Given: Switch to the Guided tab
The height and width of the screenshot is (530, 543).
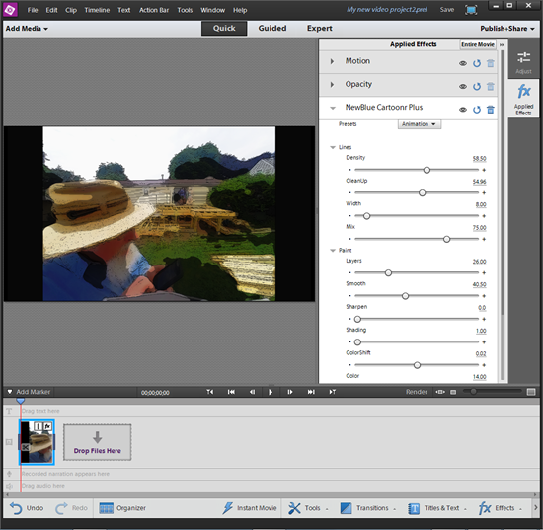Looking at the screenshot, I should click(272, 28).
